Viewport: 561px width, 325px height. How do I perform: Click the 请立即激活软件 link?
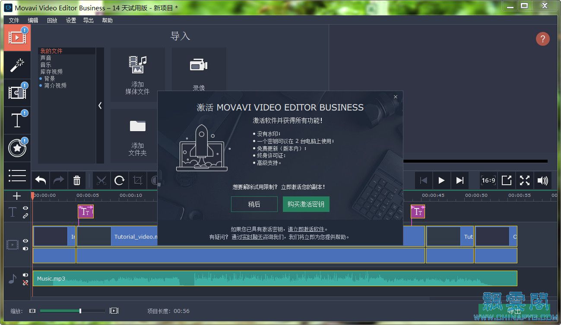pos(306,229)
